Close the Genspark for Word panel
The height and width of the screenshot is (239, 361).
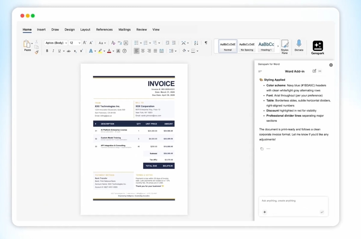tap(331, 65)
